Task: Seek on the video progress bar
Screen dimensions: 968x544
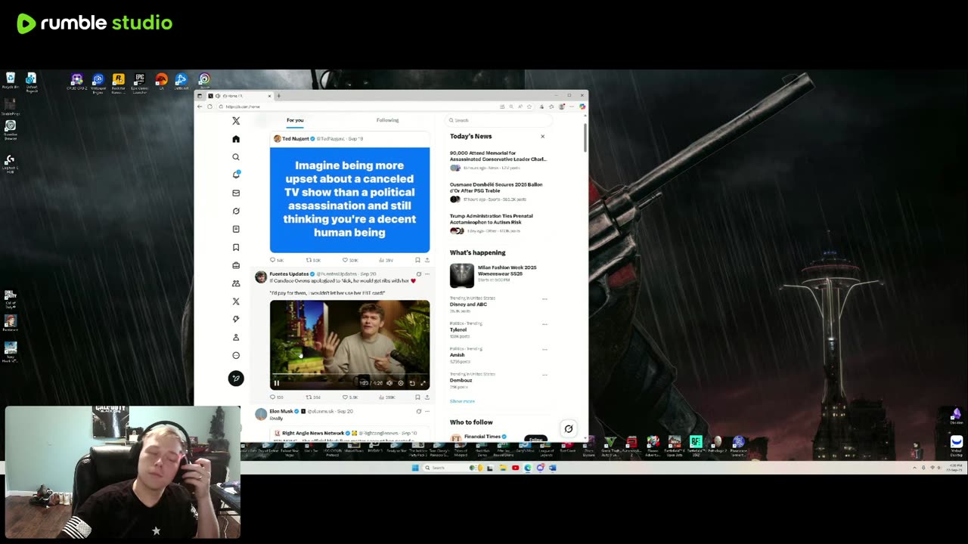Action: 349,376
